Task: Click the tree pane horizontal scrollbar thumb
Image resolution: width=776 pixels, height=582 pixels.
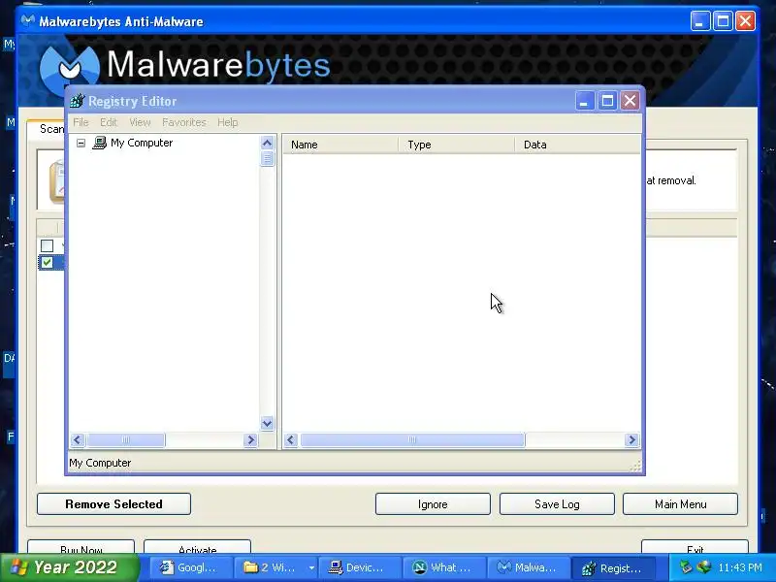Action: pyautogui.click(x=126, y=440)
